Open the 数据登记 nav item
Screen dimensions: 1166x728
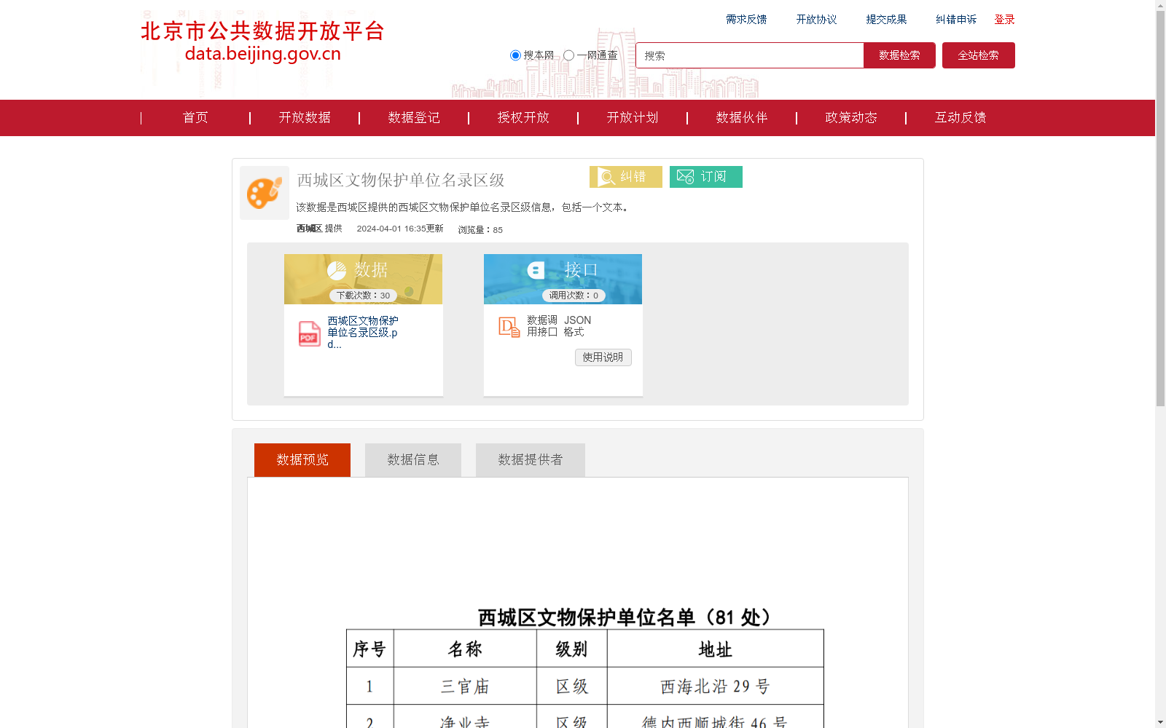[x=414, y=118]
